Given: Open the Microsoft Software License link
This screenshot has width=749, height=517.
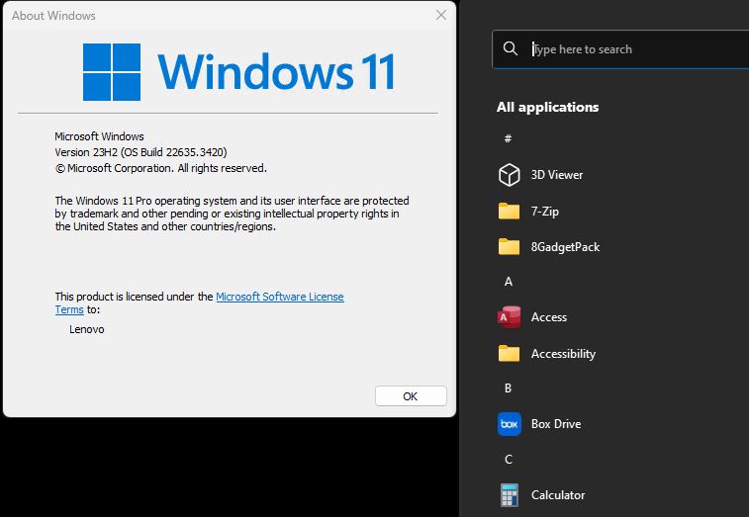Looking at the screenshot, I should 280,297.
